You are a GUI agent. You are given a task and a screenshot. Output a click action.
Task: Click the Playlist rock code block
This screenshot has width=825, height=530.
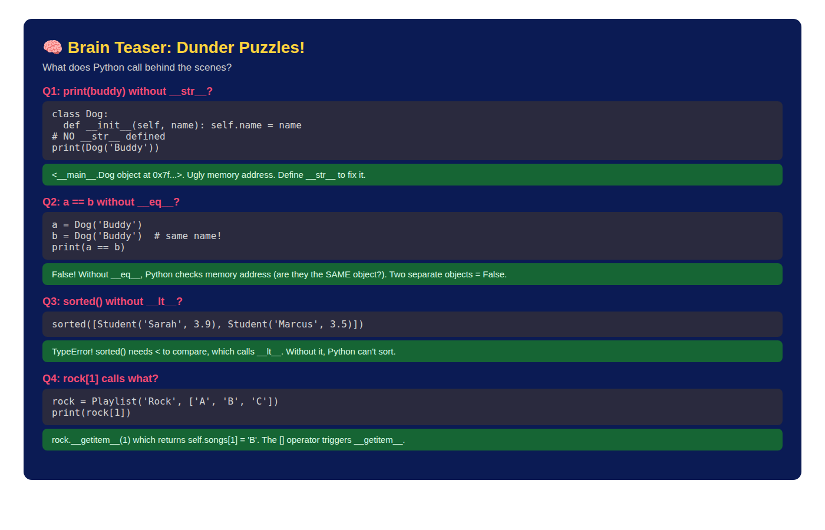pyautogui.click(x=412, y=407)
